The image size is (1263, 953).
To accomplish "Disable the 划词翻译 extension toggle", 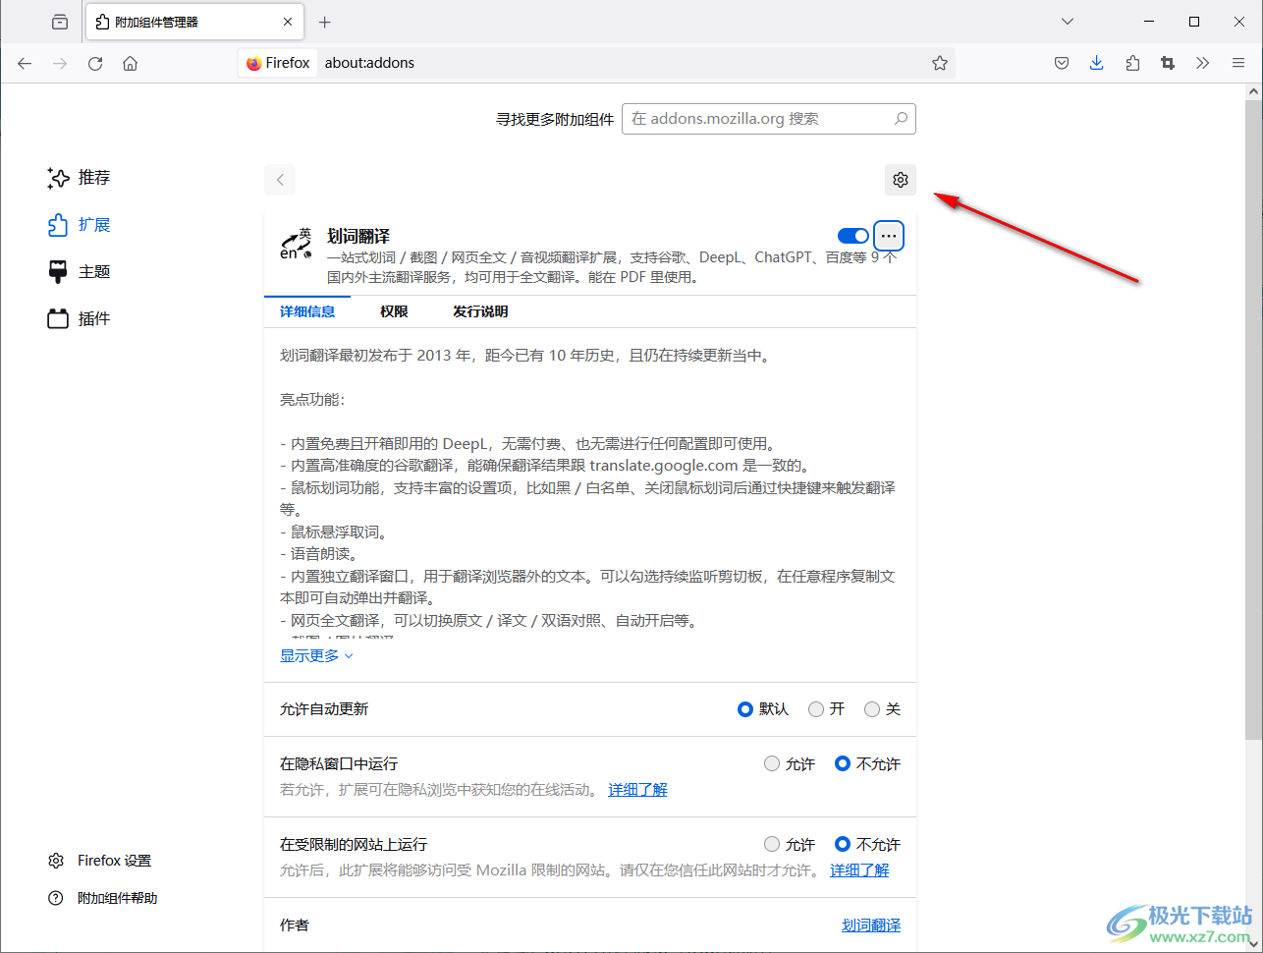I will [x=852, y=235].
